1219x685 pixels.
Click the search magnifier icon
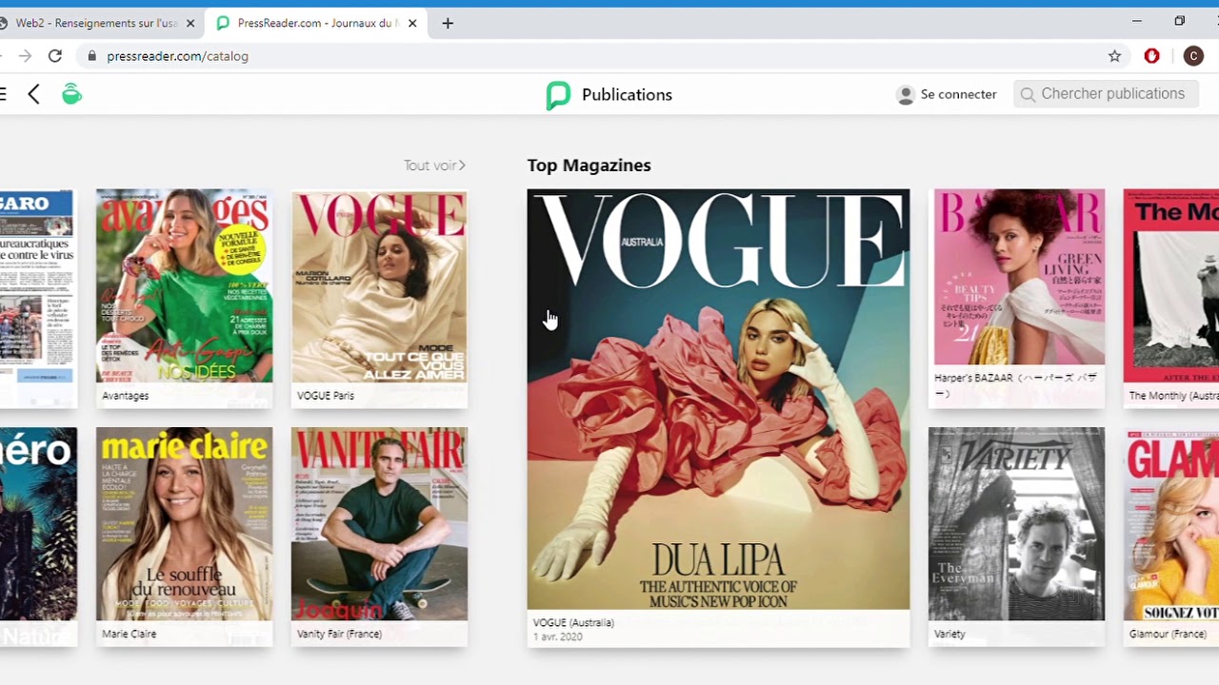[x=1028, y=94]
